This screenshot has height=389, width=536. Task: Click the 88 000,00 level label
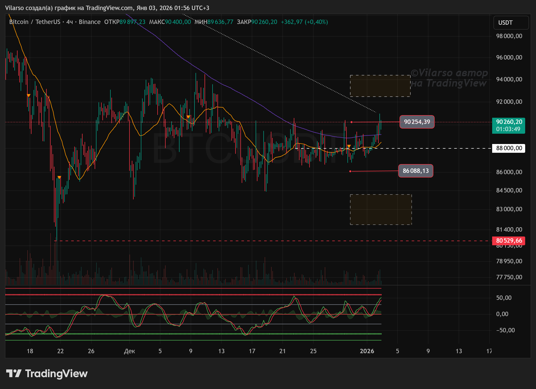[508, 148]
